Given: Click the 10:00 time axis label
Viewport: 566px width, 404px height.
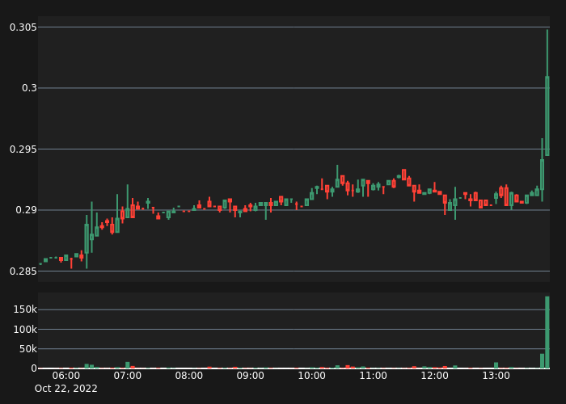Looking at the screenshot, I should (311, 376).
